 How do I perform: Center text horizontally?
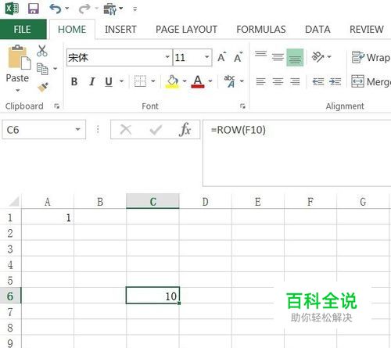(x=278, y=81)
